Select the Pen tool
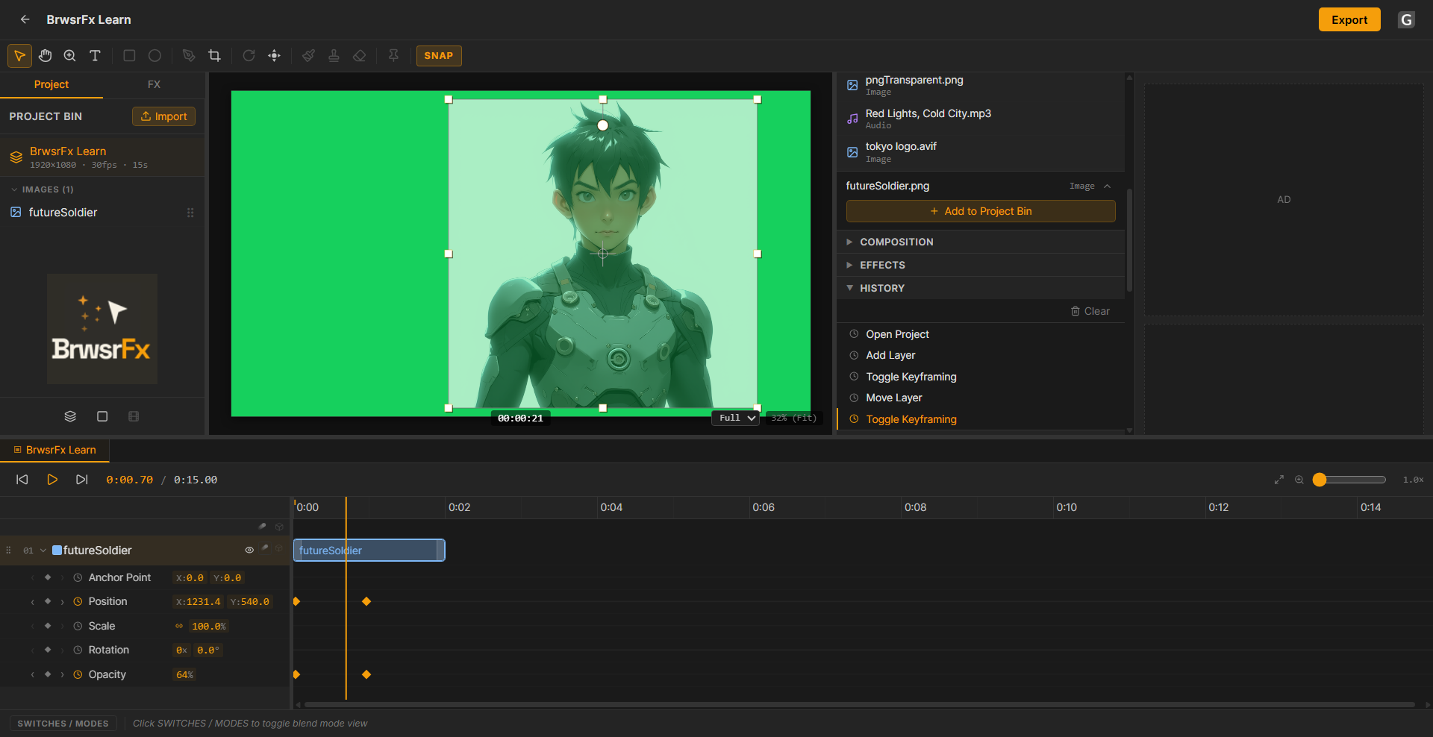1433x737 pixels. pyautogui.click(x=189, y=56)
